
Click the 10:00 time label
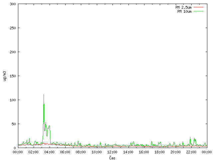click(x=97, y=152)
